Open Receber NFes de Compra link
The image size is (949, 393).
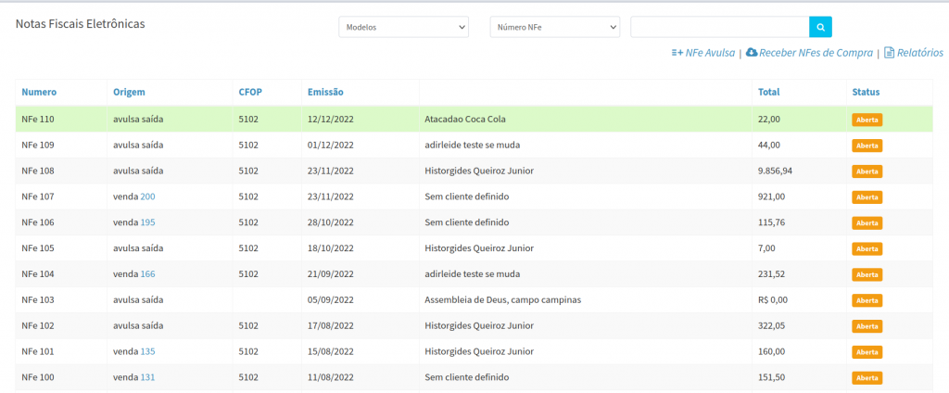tap(816, 53)
